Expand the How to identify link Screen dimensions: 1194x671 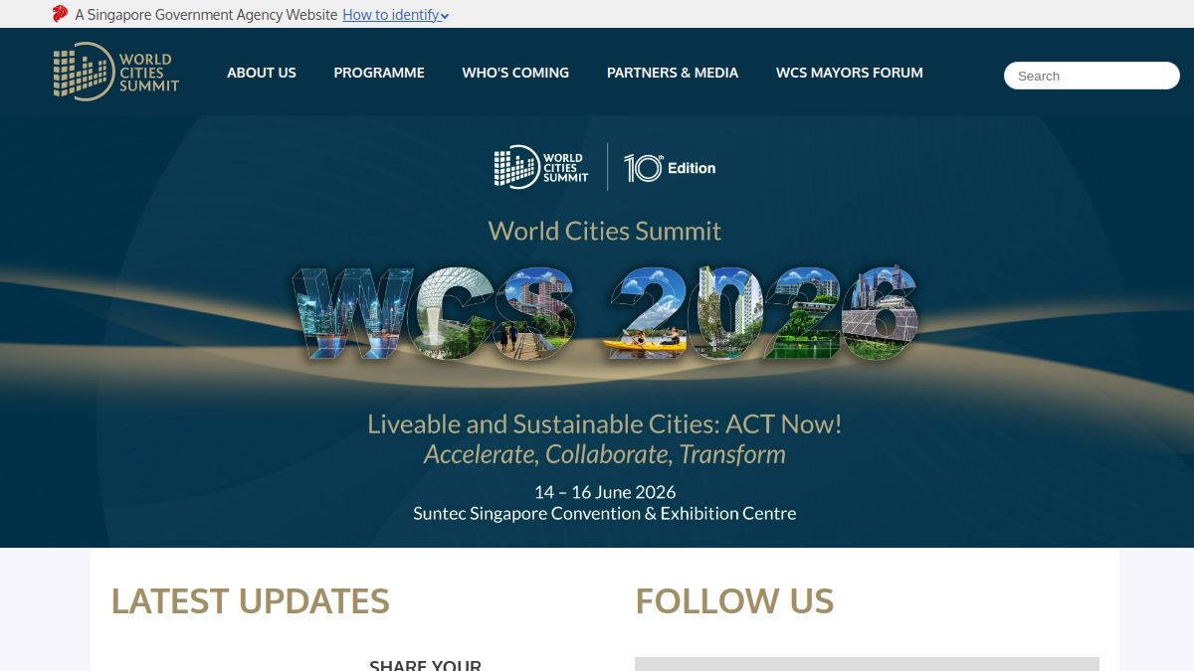click(x=396, y=15)
